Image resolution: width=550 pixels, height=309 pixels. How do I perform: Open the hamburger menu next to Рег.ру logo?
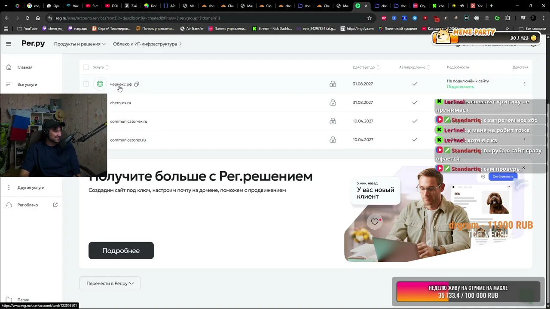[9, 44]
